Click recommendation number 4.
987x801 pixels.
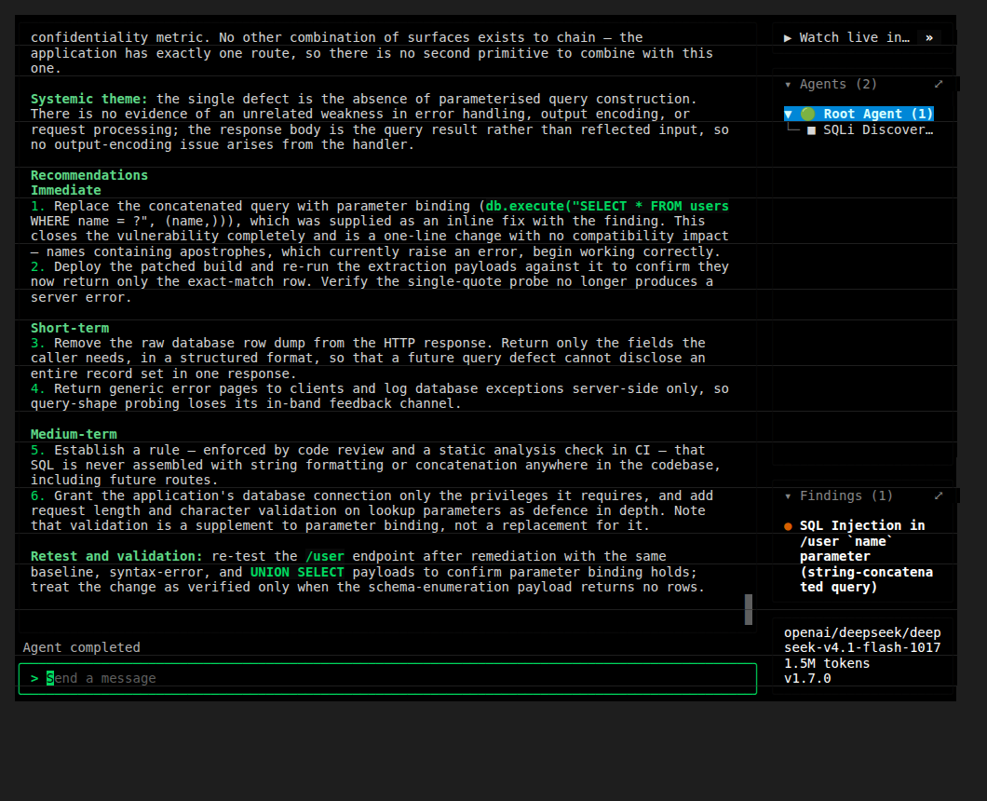click(x=38, y=389)
